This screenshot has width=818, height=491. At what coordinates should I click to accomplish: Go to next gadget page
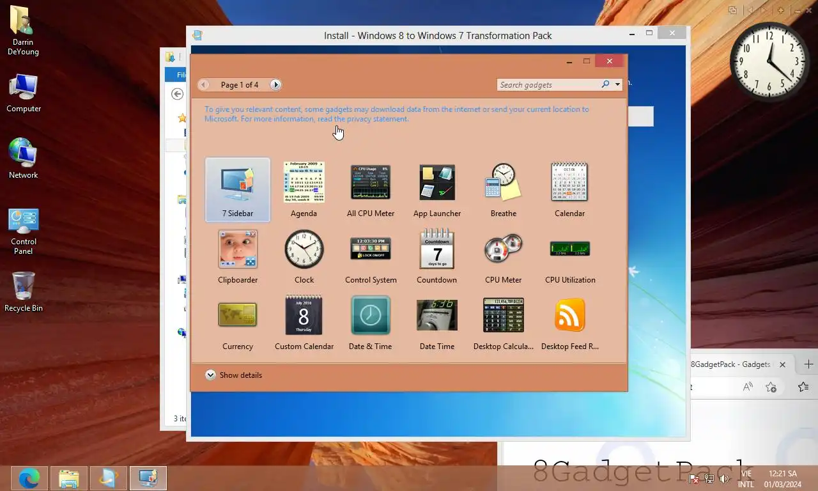[275, 84]
